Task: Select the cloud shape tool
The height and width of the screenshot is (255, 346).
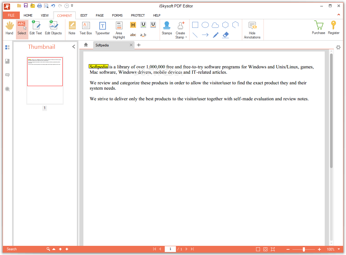Action: click(x=215, y=25)
